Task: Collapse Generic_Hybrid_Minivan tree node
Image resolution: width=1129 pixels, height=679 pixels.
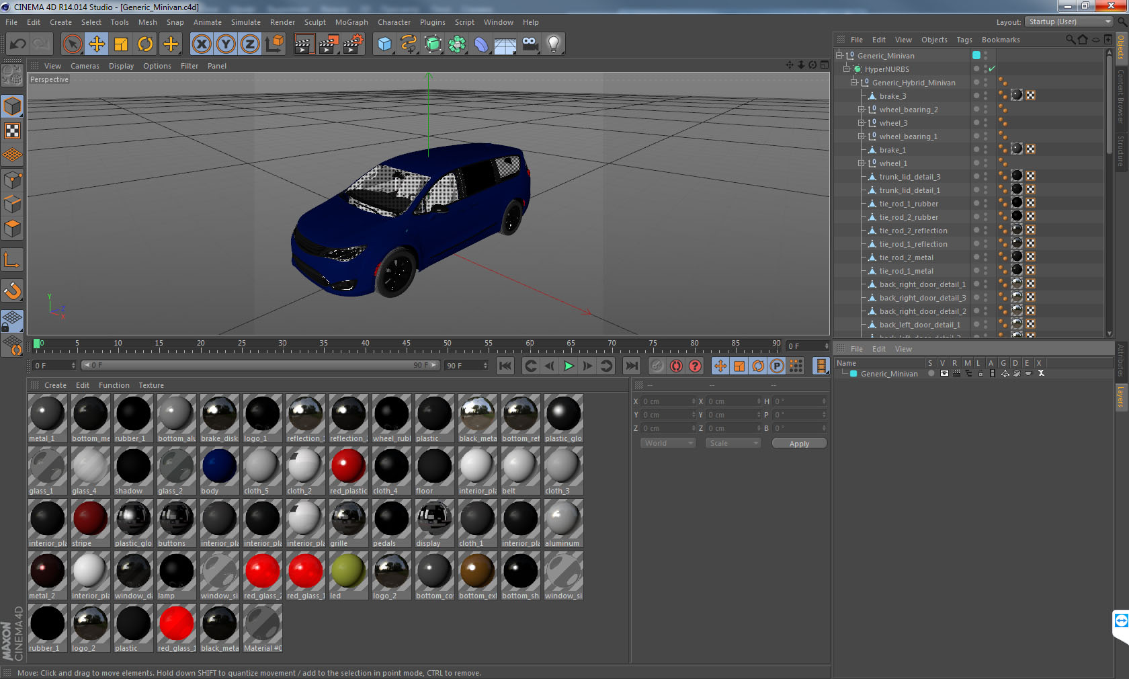Action: 854,83
